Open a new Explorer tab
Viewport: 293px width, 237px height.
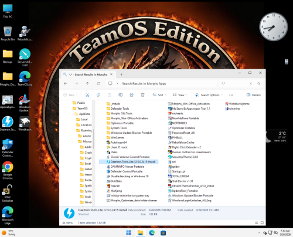tap(121, 75)
